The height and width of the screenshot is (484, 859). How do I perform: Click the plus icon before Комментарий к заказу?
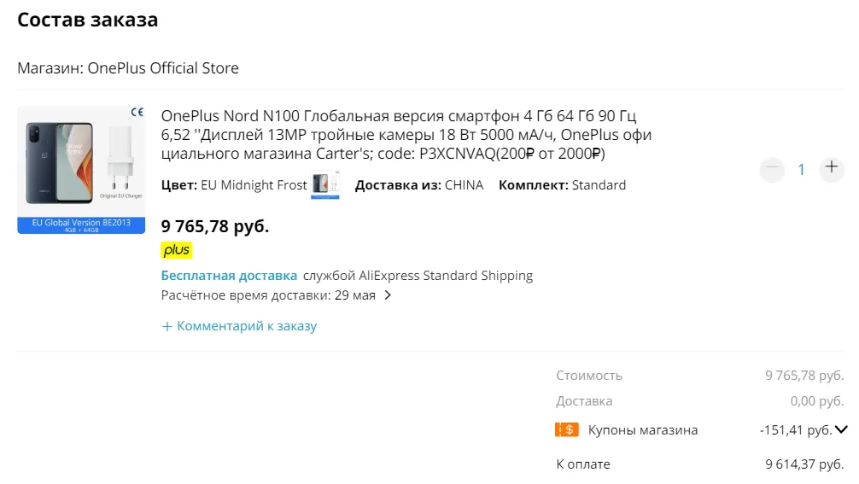tap(167, 326)
